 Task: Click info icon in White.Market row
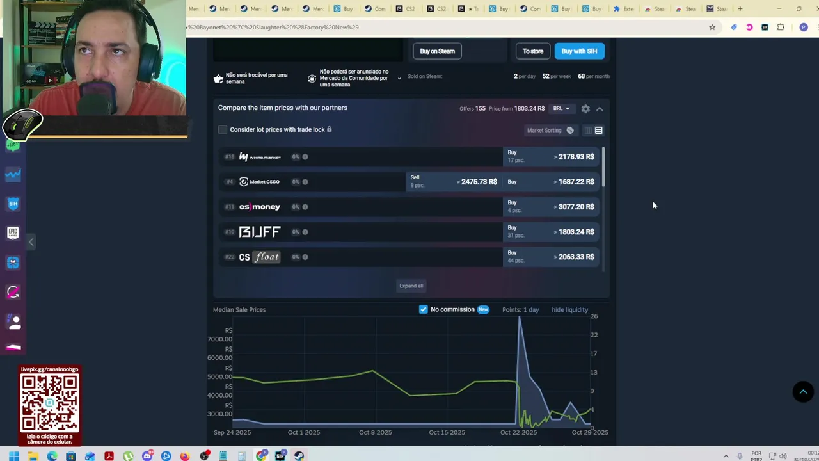coord(305,157)
